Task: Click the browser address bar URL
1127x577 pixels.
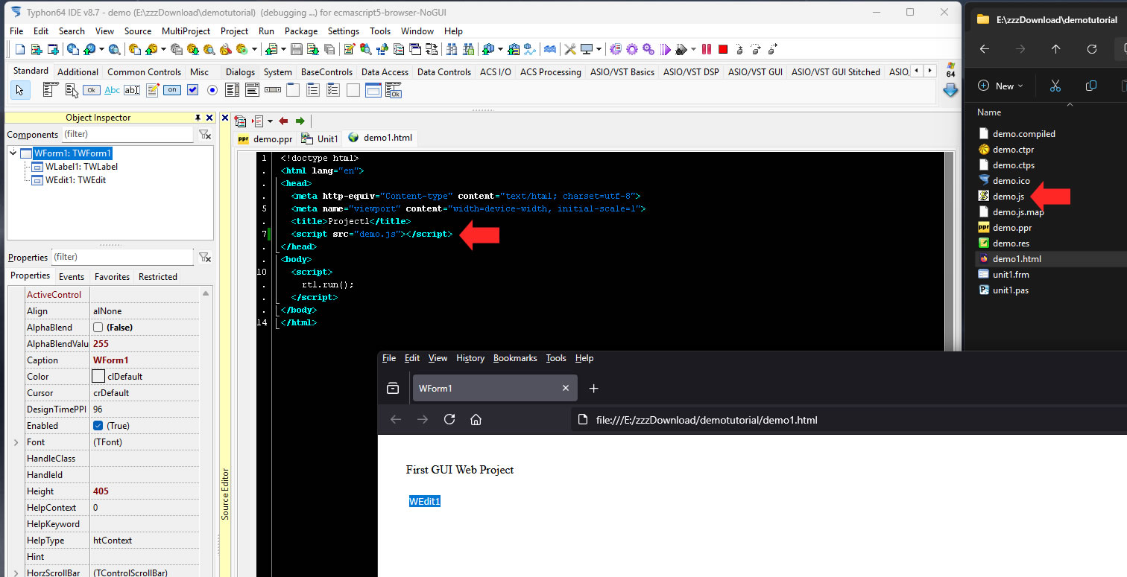Action: [x=707, y=420]
